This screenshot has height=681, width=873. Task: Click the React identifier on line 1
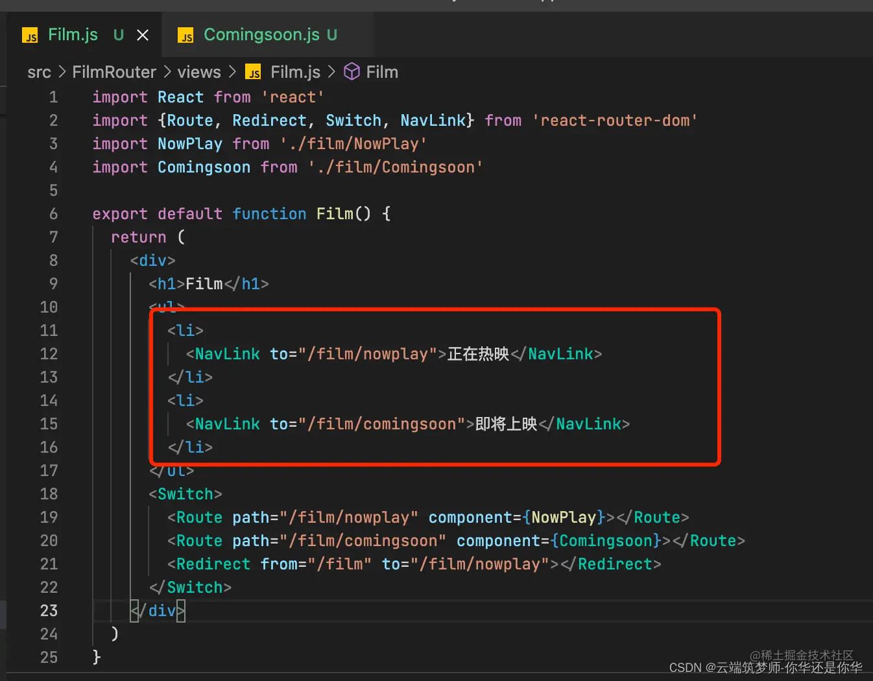click(x=180, y=97)
